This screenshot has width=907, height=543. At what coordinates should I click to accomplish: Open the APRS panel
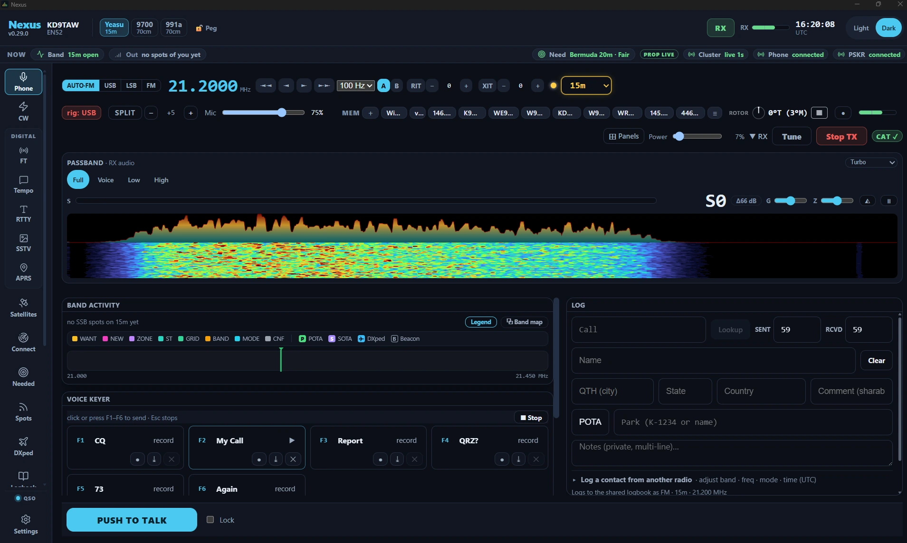point(23,272)
